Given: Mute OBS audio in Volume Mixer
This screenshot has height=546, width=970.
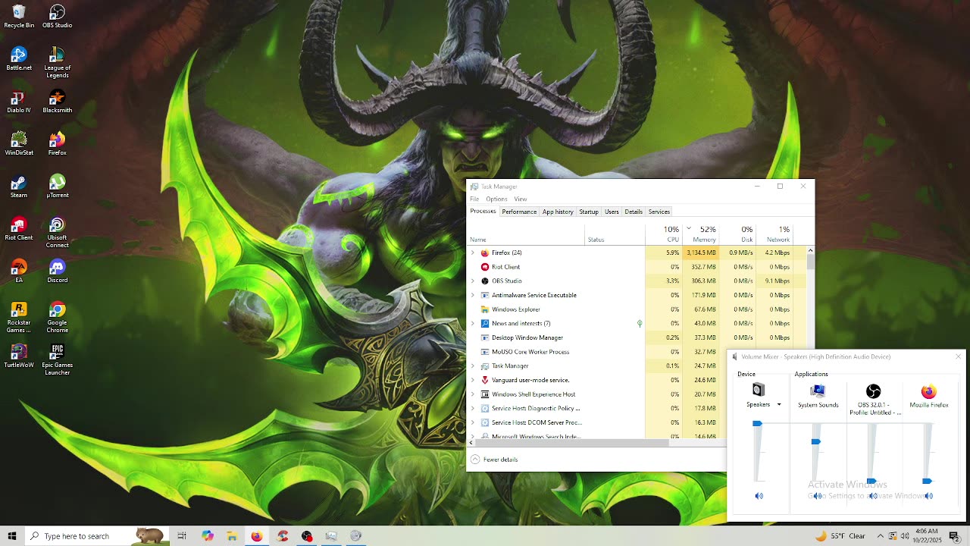Looking at the screenshot, I should (x=873, y=496).
